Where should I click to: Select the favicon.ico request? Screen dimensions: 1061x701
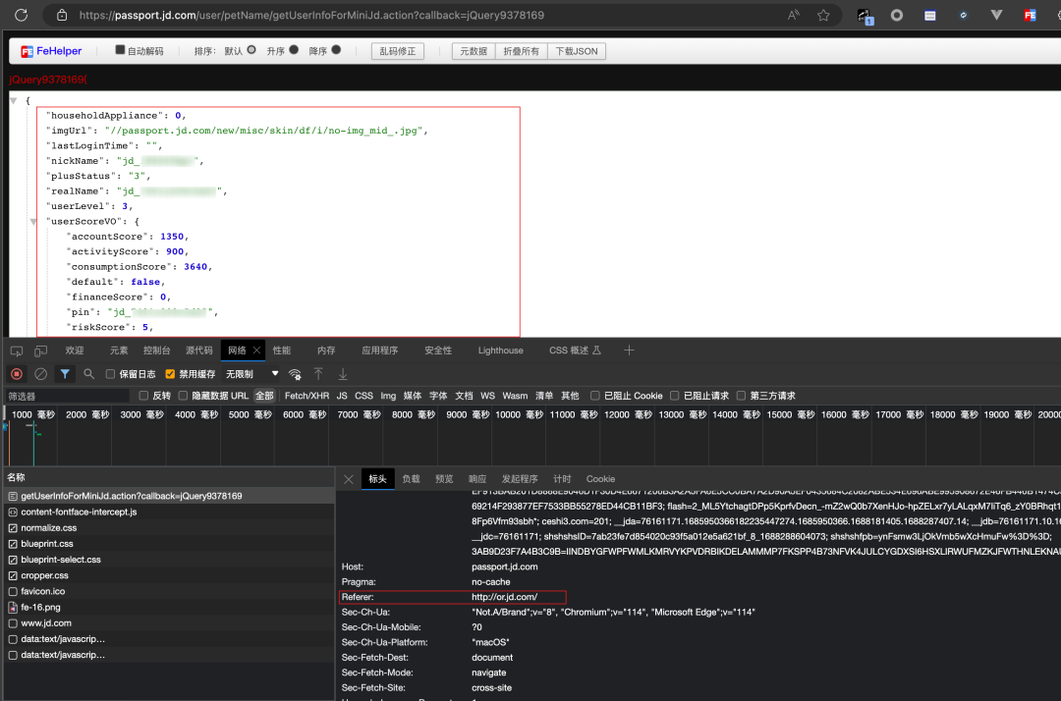169,591
